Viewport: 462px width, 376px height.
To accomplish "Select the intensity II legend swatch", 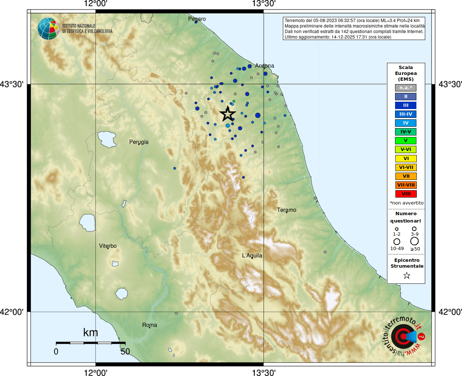I will (406, 97).
